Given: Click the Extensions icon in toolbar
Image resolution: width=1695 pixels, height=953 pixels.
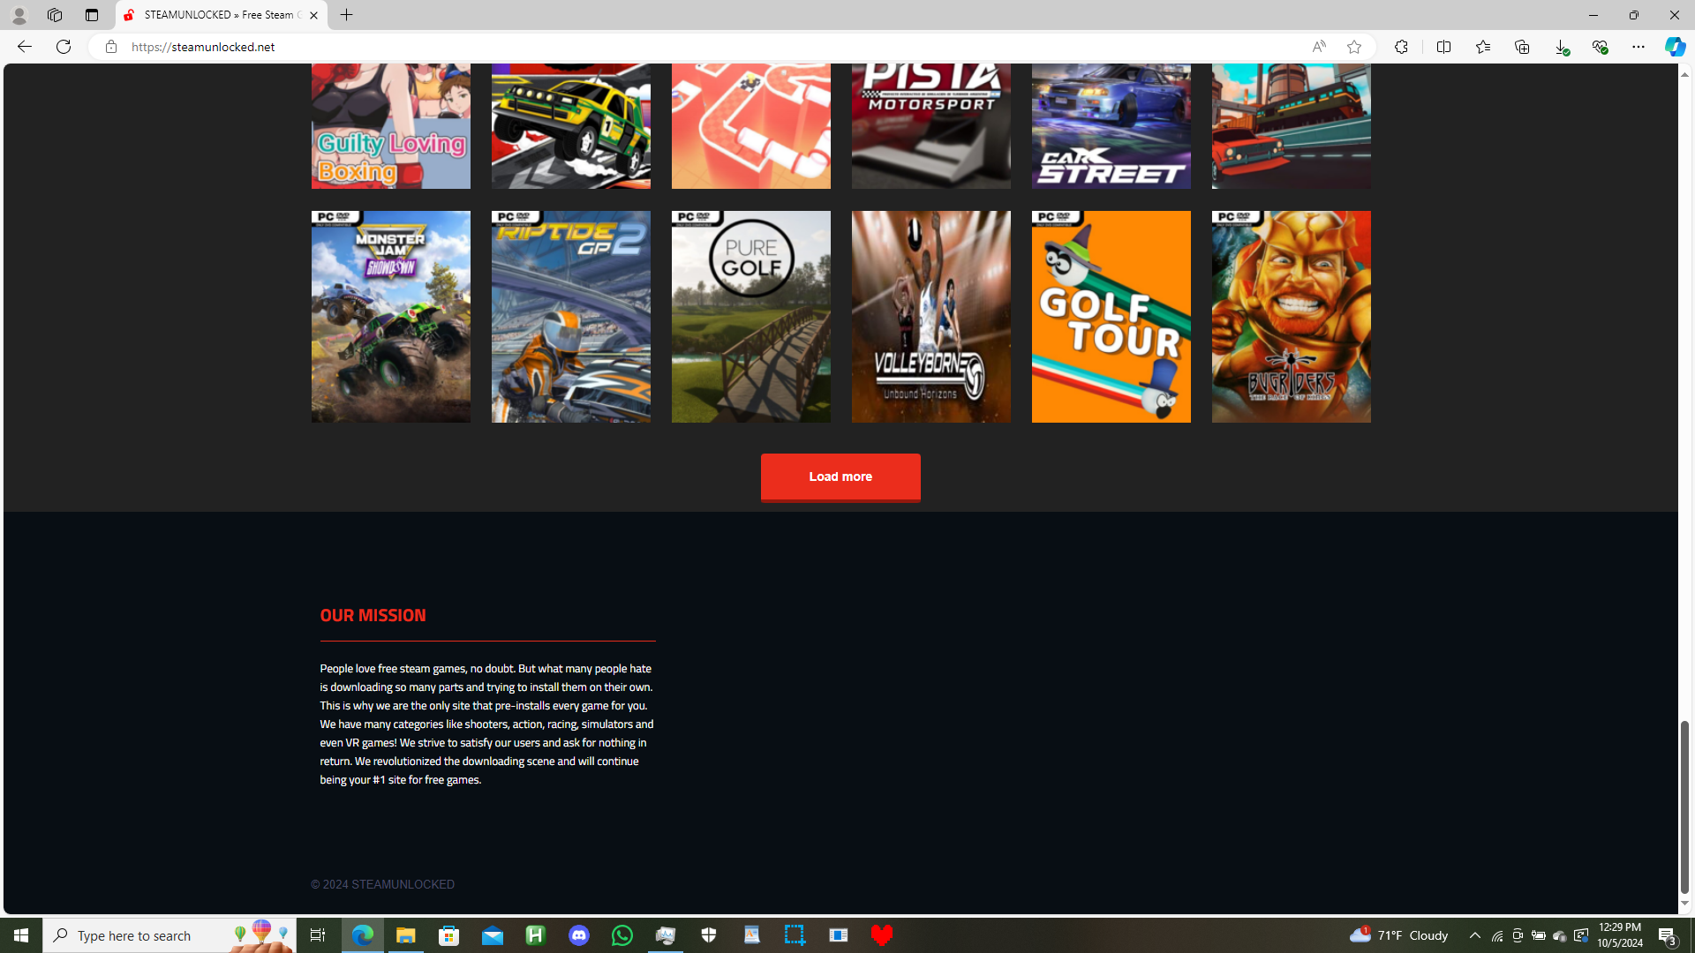Looking at the screenshot, I should coord(1401,47).
